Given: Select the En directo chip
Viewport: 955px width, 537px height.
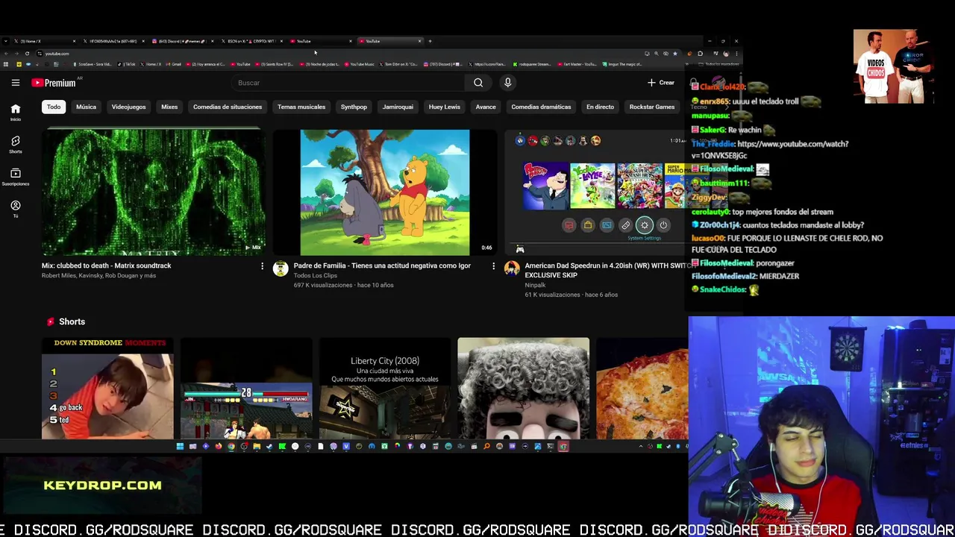Looking at the screenshot, I should coord(600,107).
